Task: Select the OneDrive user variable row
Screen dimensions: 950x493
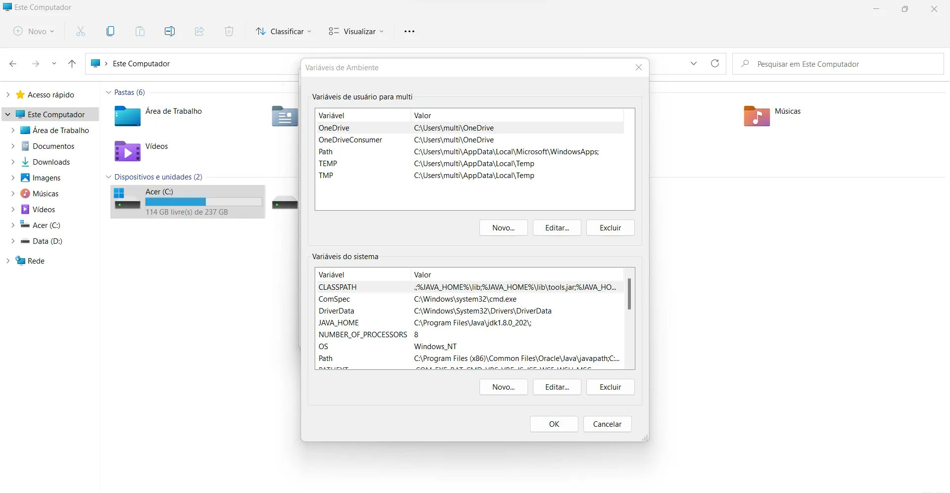Action: [x=470, y=128]
